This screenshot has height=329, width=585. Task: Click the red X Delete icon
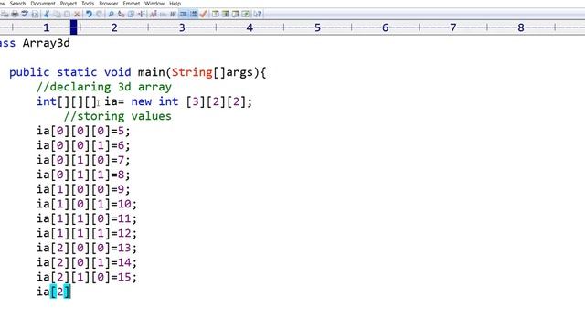77,15
